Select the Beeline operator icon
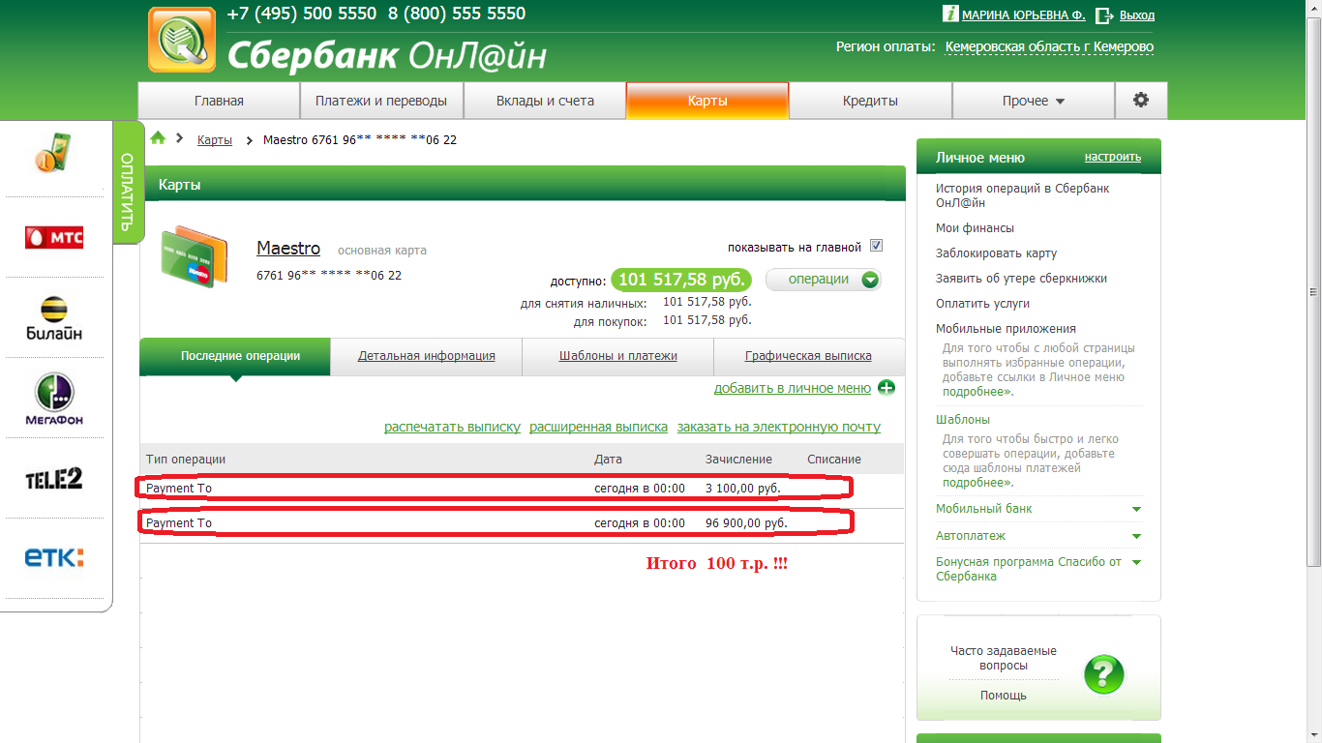The height and width of the screenshot is (743, 1322). (54, 317)
